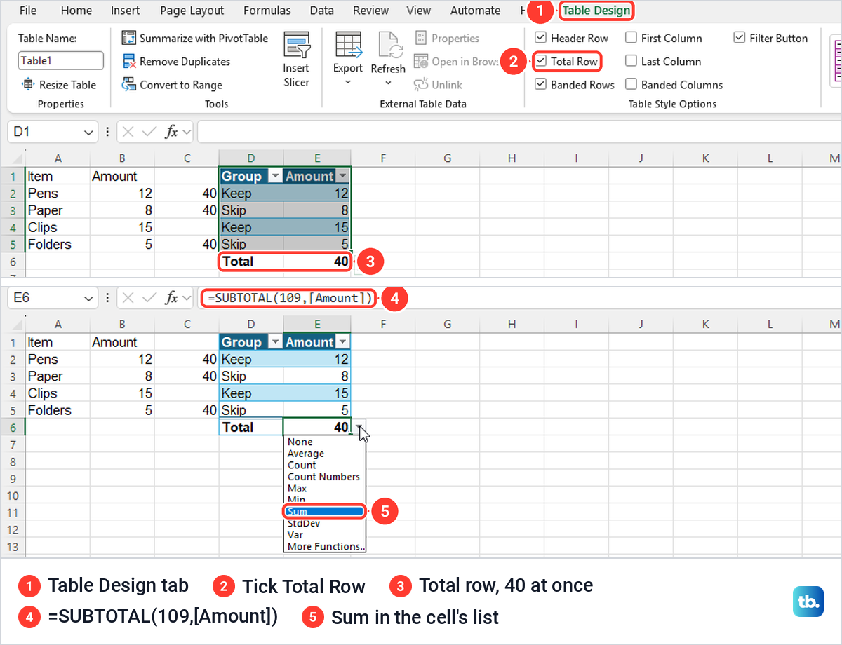Viewport: 842px width, 645px height.
Task: Click Summarize with PivotTable
Action: pyautogui.click(x=195, y=38)
